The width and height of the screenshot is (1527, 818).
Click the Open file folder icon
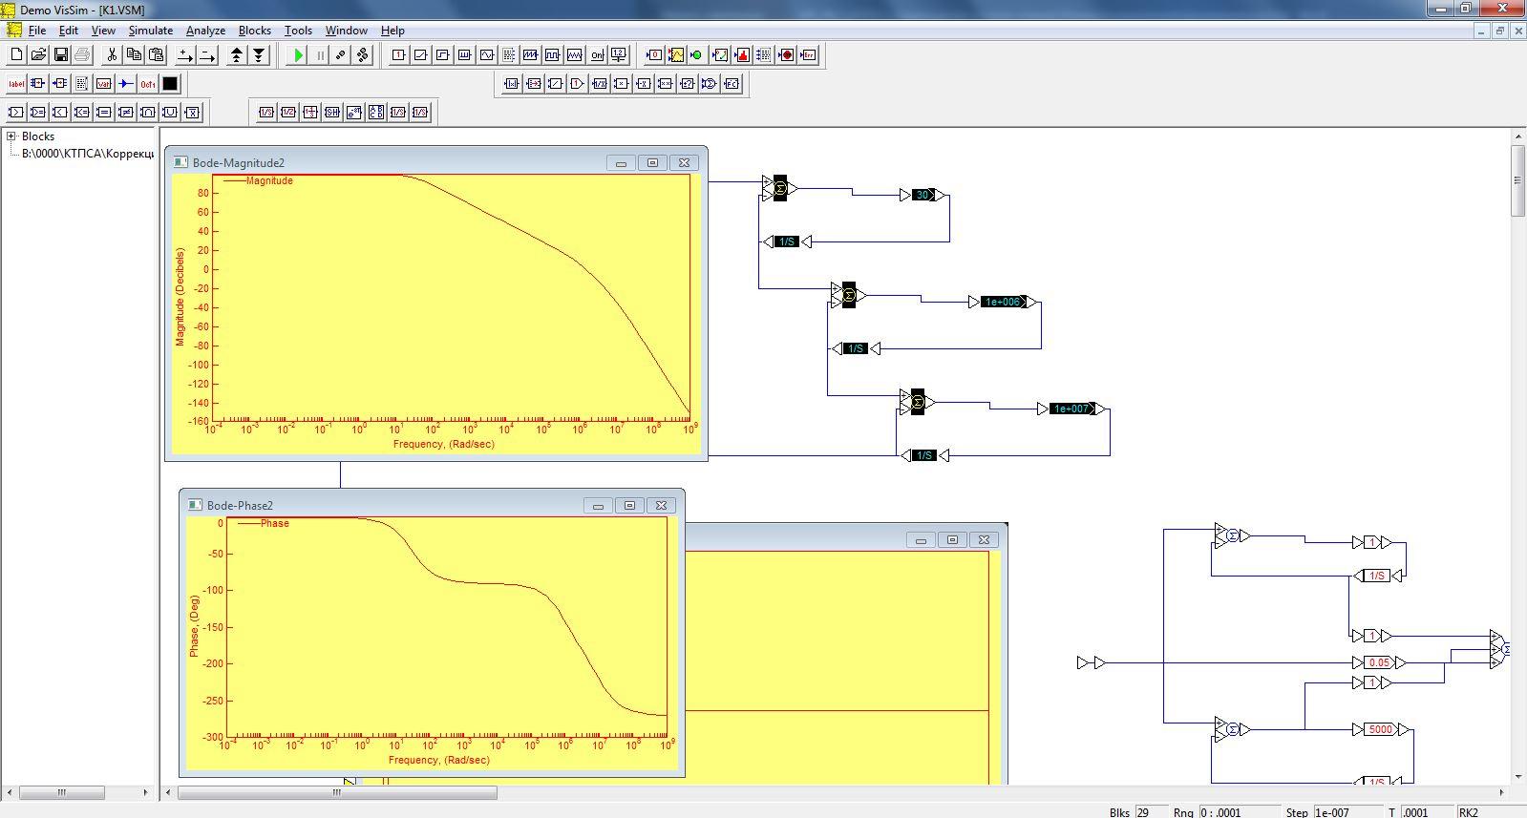pyautogui.click(x=38, y=55)
